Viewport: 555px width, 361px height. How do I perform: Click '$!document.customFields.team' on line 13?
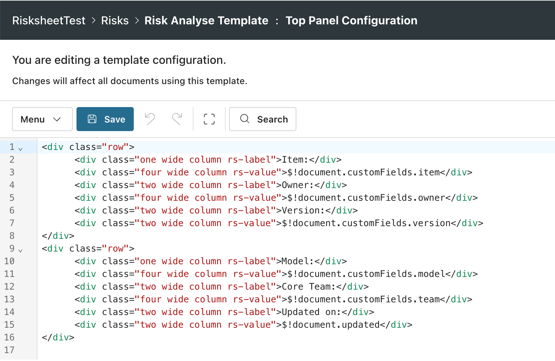[x=364, y=299]
